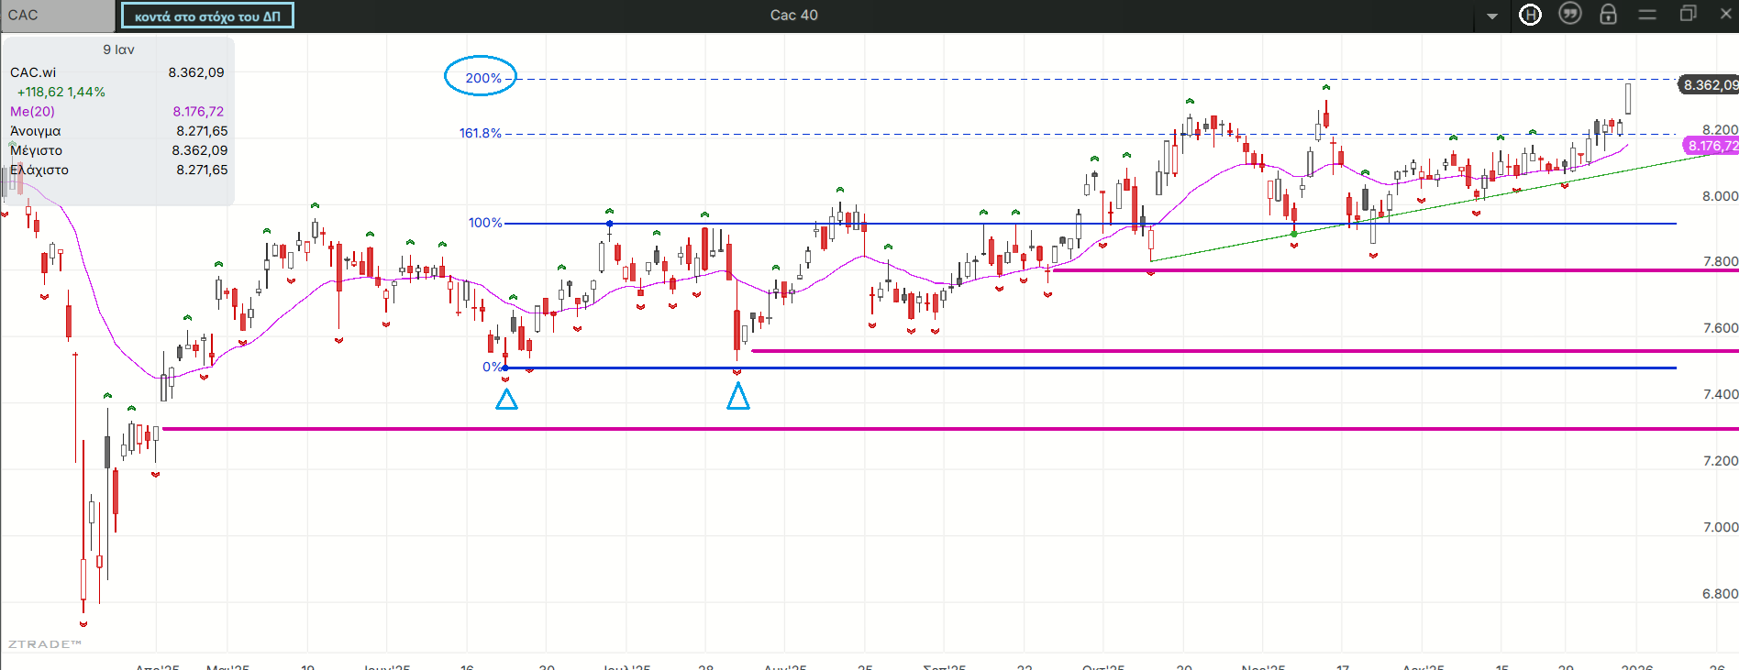Click the circled H icon in title bar
Screen dimensions: 1739x670
tap(1530, 15)
